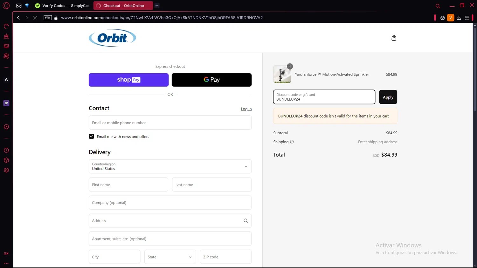Image resolution: width=477 pixels, height=268 pixels.
Task: Open RAM limiter chip icon in sidebar
Action: 6,56
